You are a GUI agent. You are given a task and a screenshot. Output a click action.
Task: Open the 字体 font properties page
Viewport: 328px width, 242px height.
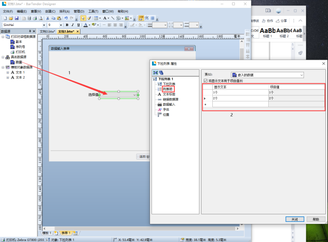coord(165,110)
